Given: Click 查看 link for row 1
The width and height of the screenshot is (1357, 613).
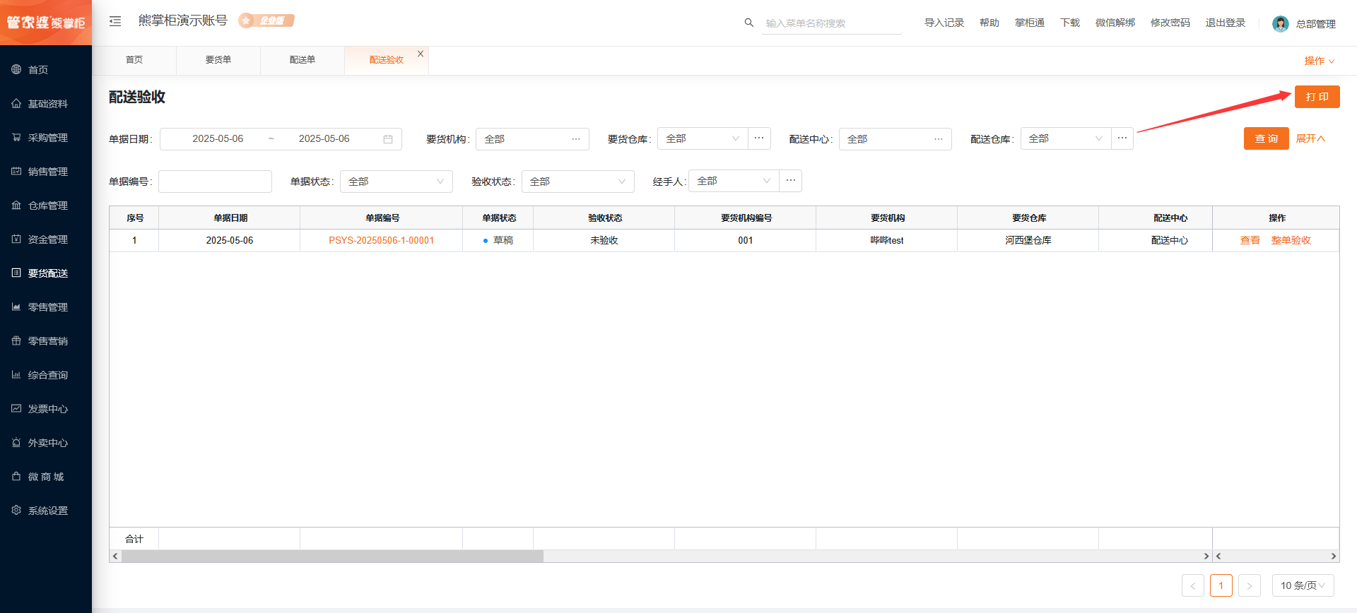Looking at the screenshot, I should click(1250, 240).
